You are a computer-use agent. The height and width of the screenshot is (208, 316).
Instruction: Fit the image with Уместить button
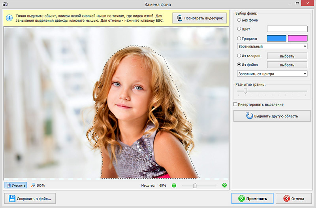[x=16, y=185]
